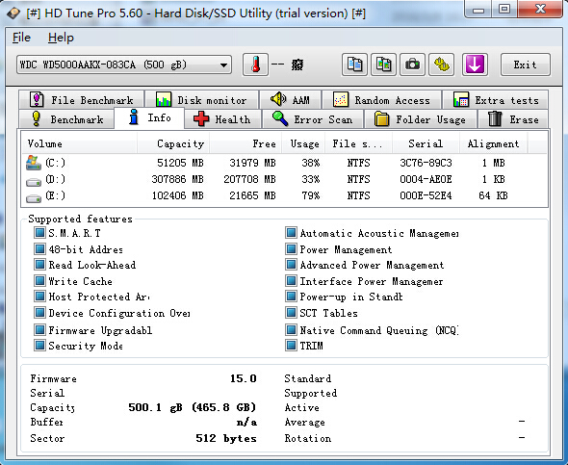The width and height of the screenshot is (568, 465).
Task: Click the Capacity column header
Action: pos(172,143)
